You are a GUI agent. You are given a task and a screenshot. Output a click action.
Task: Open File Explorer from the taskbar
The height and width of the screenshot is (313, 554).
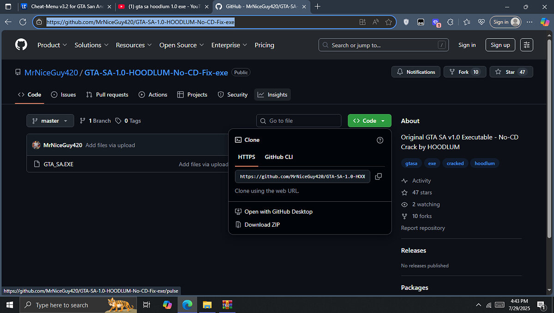[207, 305]
